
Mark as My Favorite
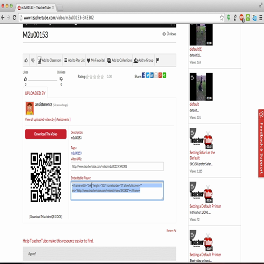96,60
